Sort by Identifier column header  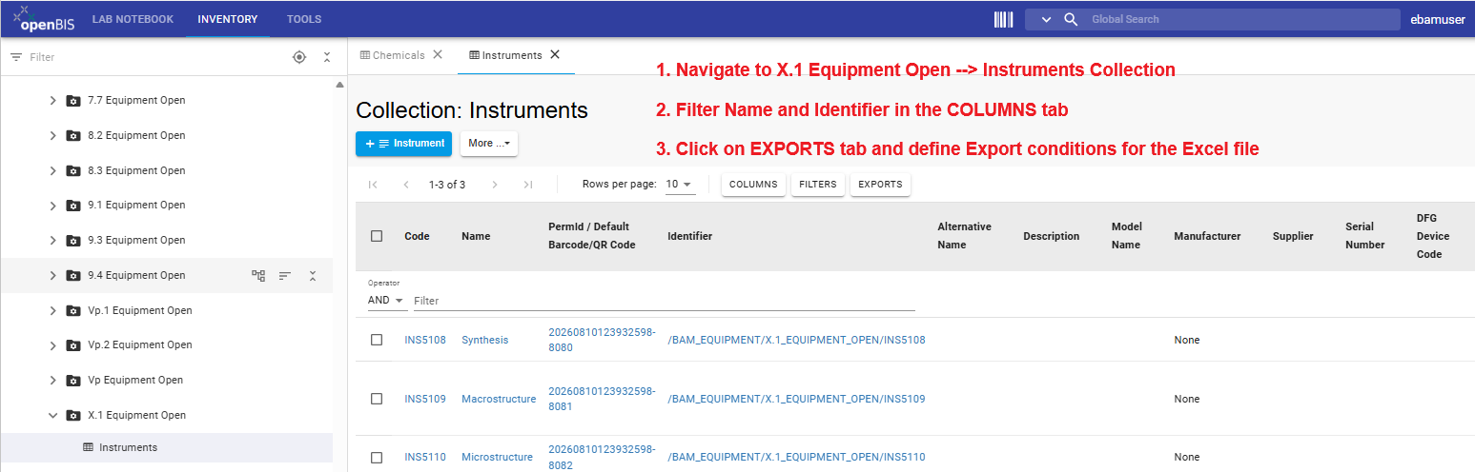click(689, 236)
